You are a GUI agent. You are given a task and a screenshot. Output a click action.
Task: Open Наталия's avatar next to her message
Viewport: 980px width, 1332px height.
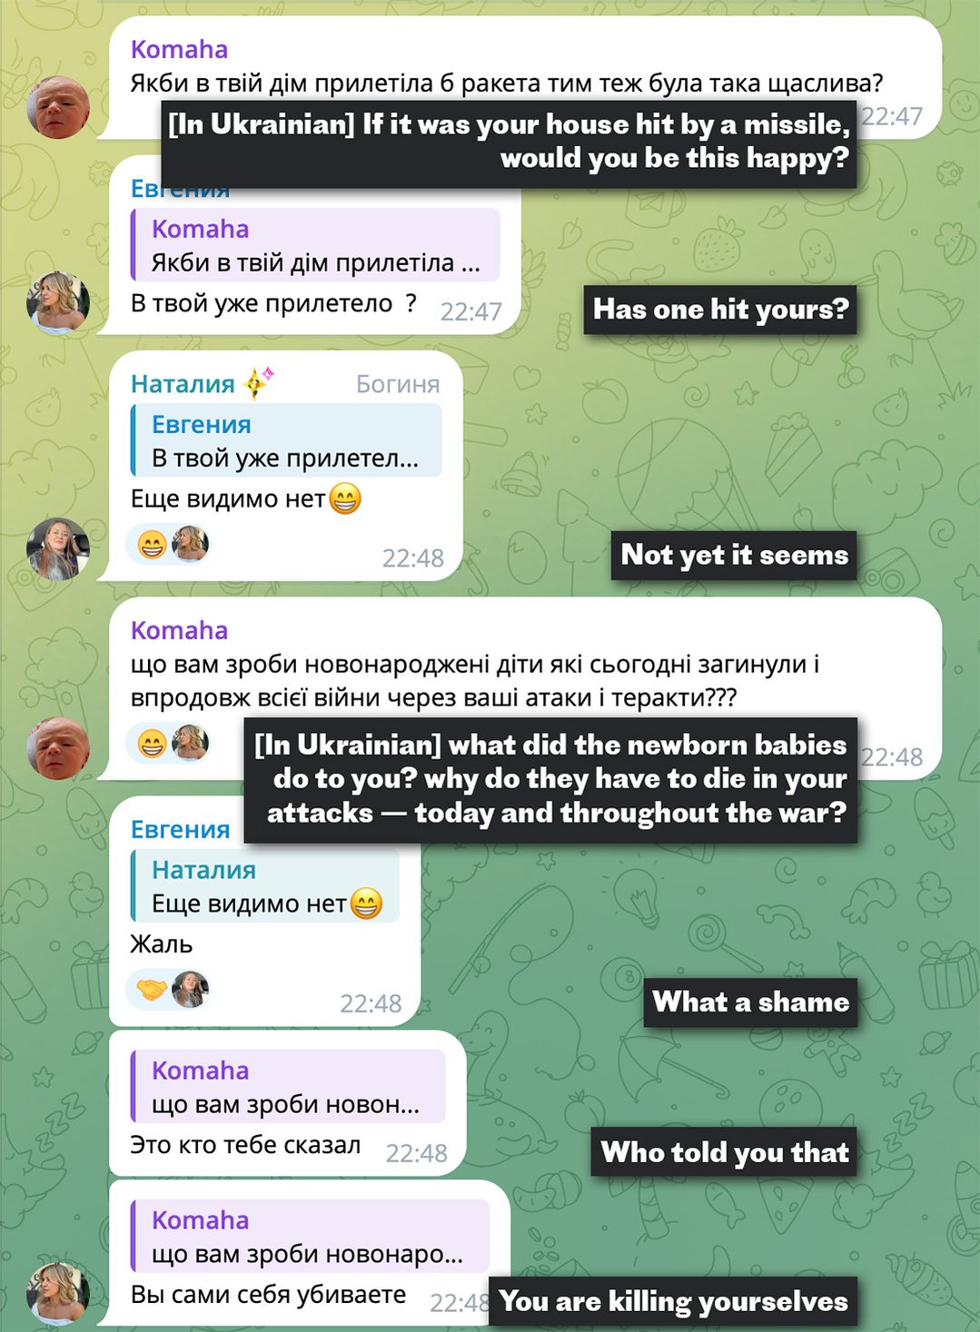pos(58,549)
